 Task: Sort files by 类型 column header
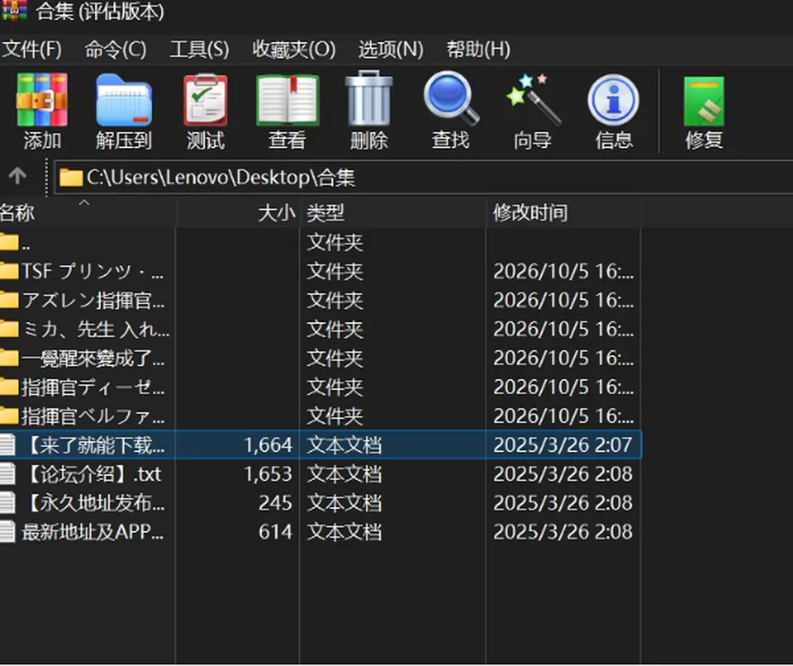click(x=393, y=212)
